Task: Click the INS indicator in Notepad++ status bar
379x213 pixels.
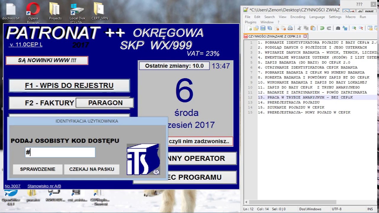Action: (x=370, y=209)
